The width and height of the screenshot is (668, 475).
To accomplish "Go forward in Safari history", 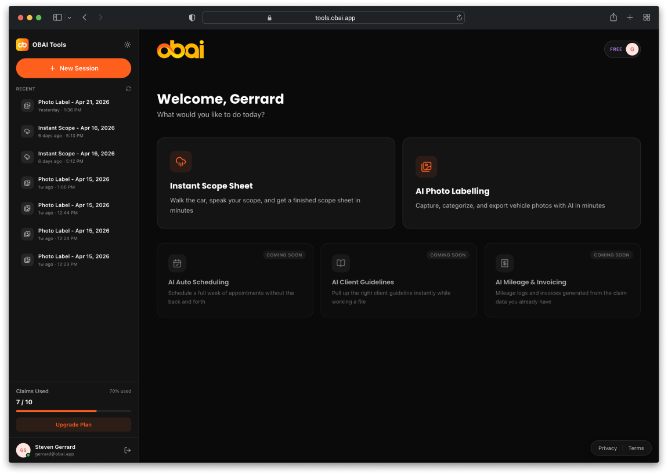I will coord(100,17).
